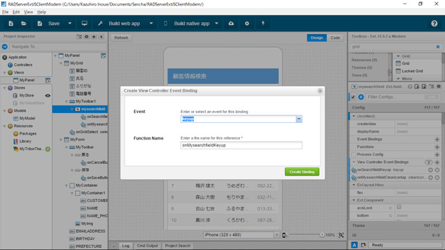Screen dimensions: 445x250
Task: Toggle MyStore eye visibility icon
Action: pos(48,96)
